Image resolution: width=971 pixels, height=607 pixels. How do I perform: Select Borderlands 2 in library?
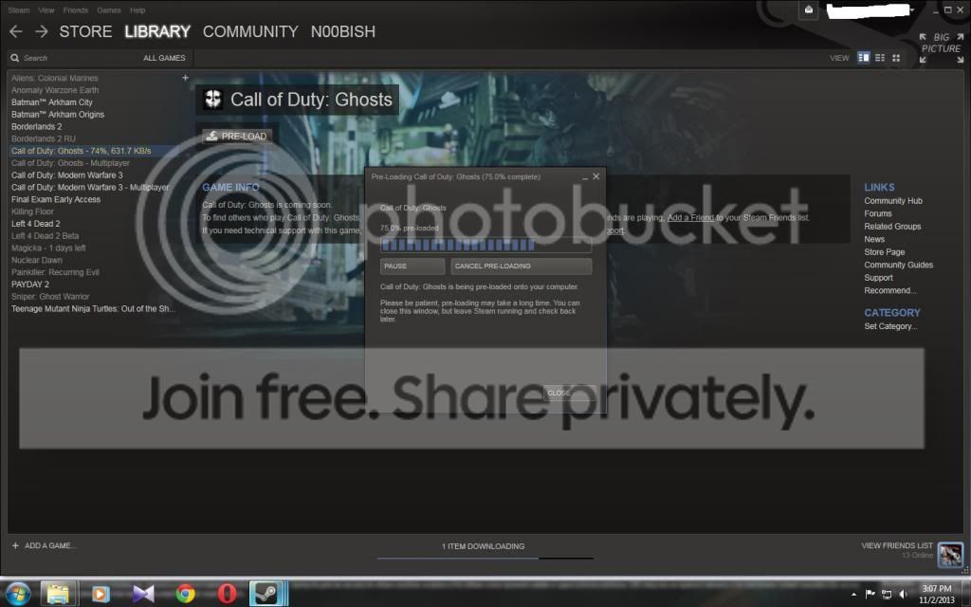click(37, 126)
